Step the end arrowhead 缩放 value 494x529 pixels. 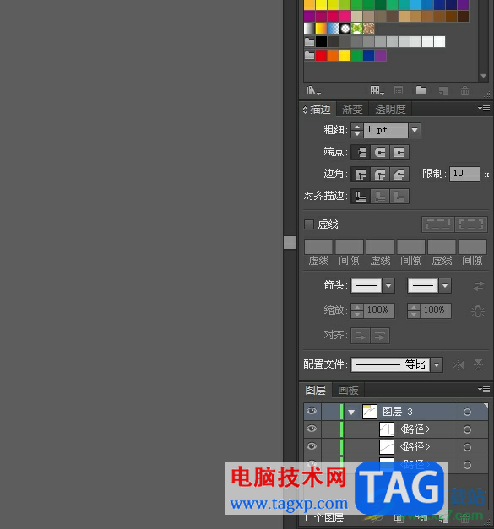(414, 310)
